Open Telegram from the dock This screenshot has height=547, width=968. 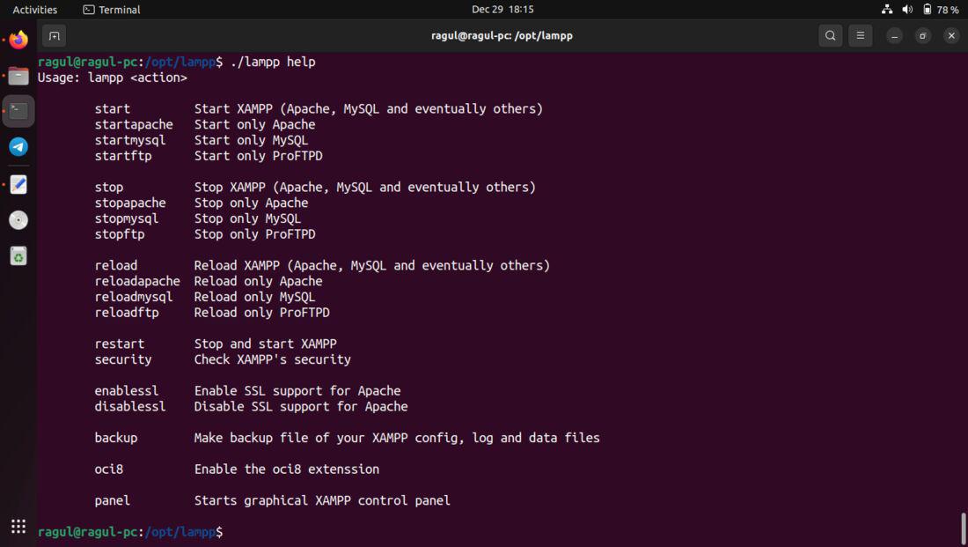click(18, 147)
